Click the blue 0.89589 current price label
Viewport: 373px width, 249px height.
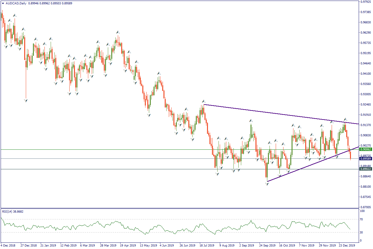[366, 158]
